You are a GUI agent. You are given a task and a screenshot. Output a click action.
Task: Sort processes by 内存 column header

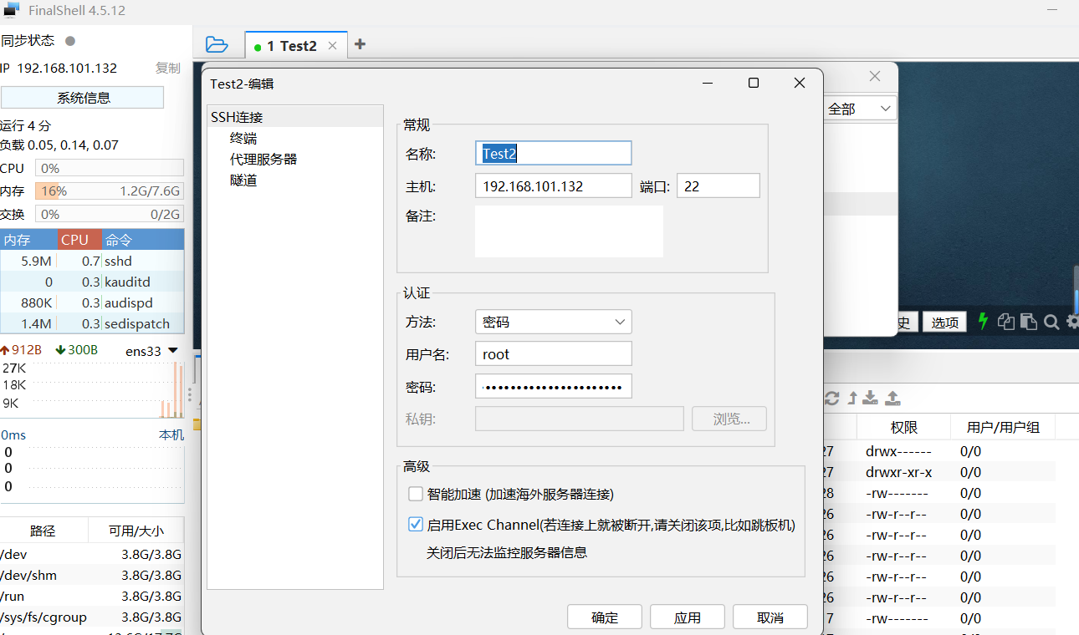(28, 240)
